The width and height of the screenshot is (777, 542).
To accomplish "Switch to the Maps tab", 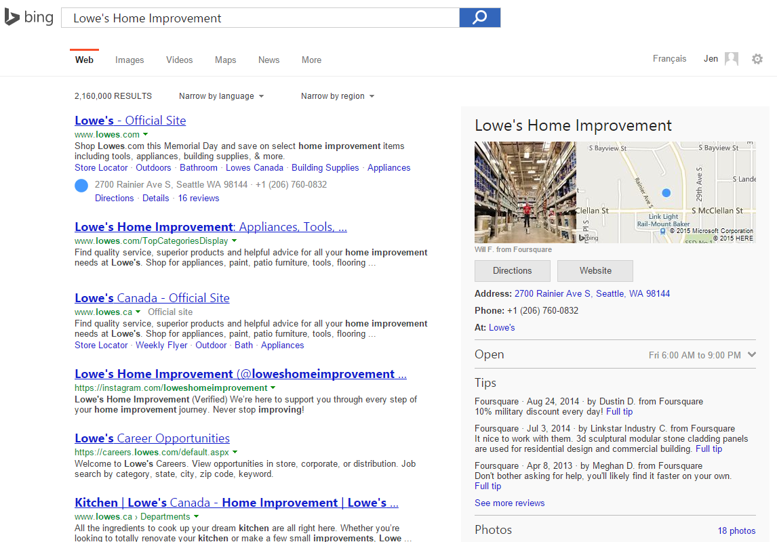I will pos(225,60).
